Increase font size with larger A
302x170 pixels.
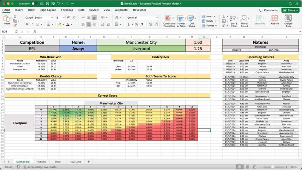pos(68,17)
